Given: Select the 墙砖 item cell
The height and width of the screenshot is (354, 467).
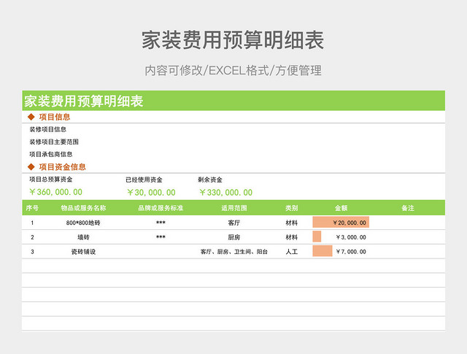Looking at the screenshot, I should [83, 237].
